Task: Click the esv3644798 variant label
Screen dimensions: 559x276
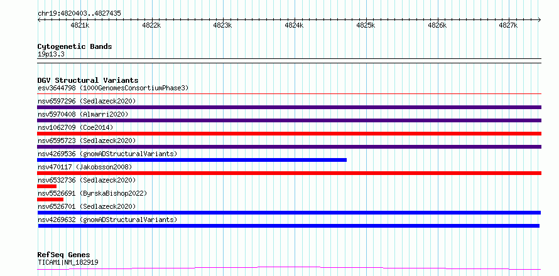Action: tap(113, 88)
